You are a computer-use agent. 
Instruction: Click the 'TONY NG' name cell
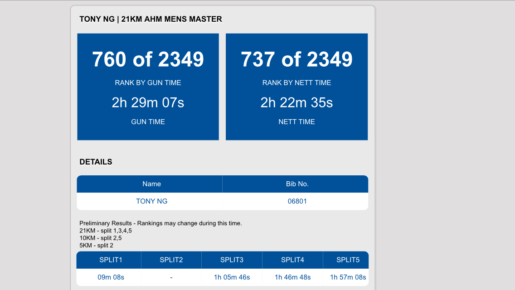click(x=150, y=201)
